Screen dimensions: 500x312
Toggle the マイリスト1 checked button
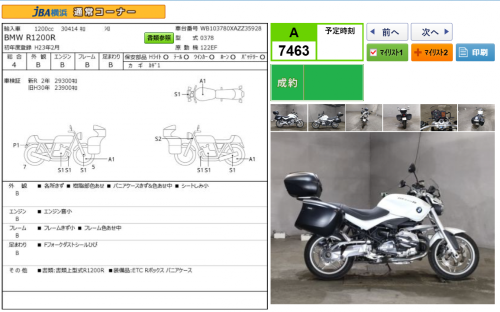click(x=387, y=52)
